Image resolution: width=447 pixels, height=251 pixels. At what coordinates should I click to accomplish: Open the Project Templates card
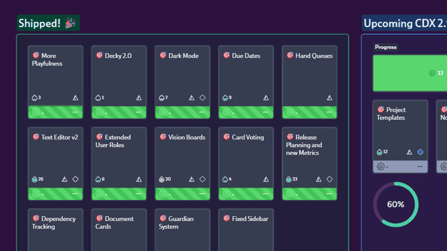(400, 137)
